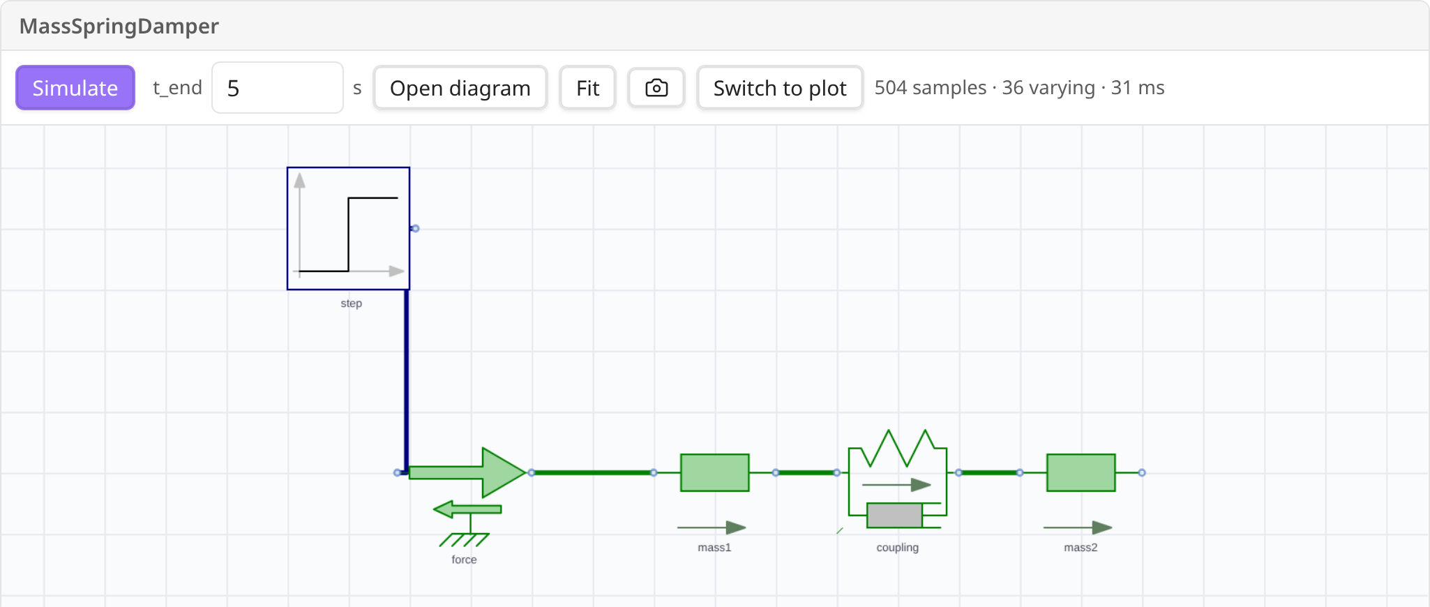The width and height of the screenshot is (1430, 607).
Task: Select the green line between force and mass1
Action: coord(593,472)
